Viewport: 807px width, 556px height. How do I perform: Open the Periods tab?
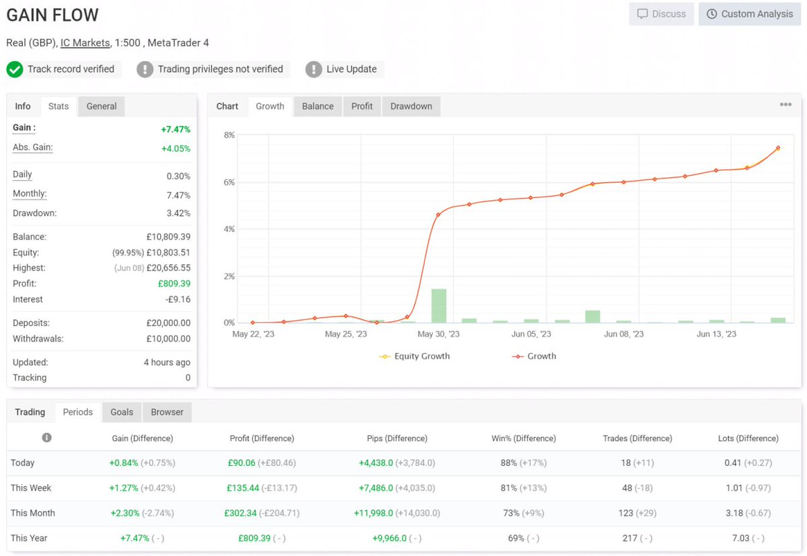78,412
